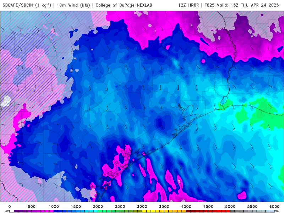Image resolution: width=284 pixels, height=213 pixels.
Task: Select the '10m Wind (kts)' header label
Action: (73, 5)
